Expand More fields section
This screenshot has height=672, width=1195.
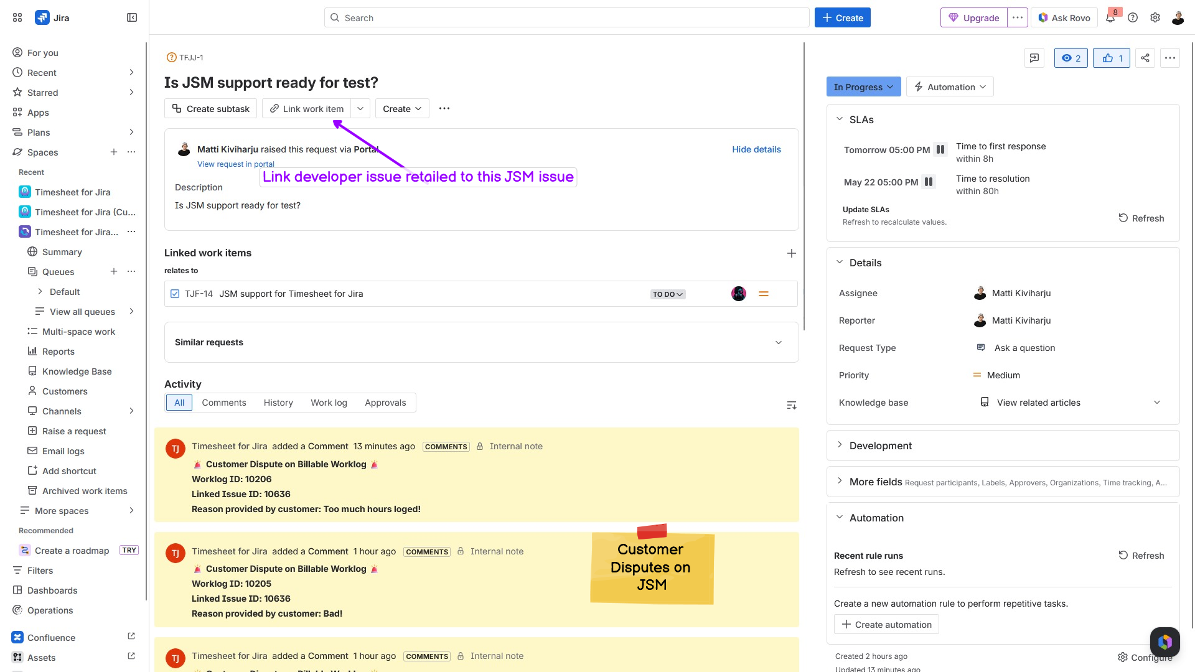pos(840,481)
